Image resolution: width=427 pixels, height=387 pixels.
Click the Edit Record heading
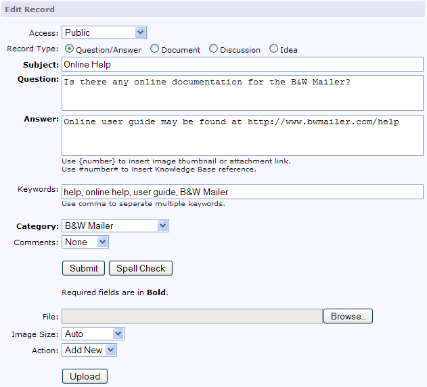coord(30,9)
